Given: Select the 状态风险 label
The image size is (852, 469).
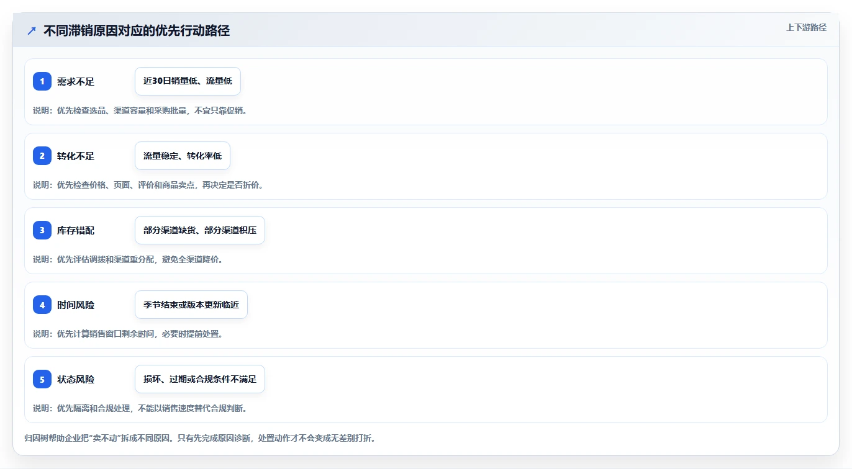Looking at the screenshot, I should pos(76,379).
